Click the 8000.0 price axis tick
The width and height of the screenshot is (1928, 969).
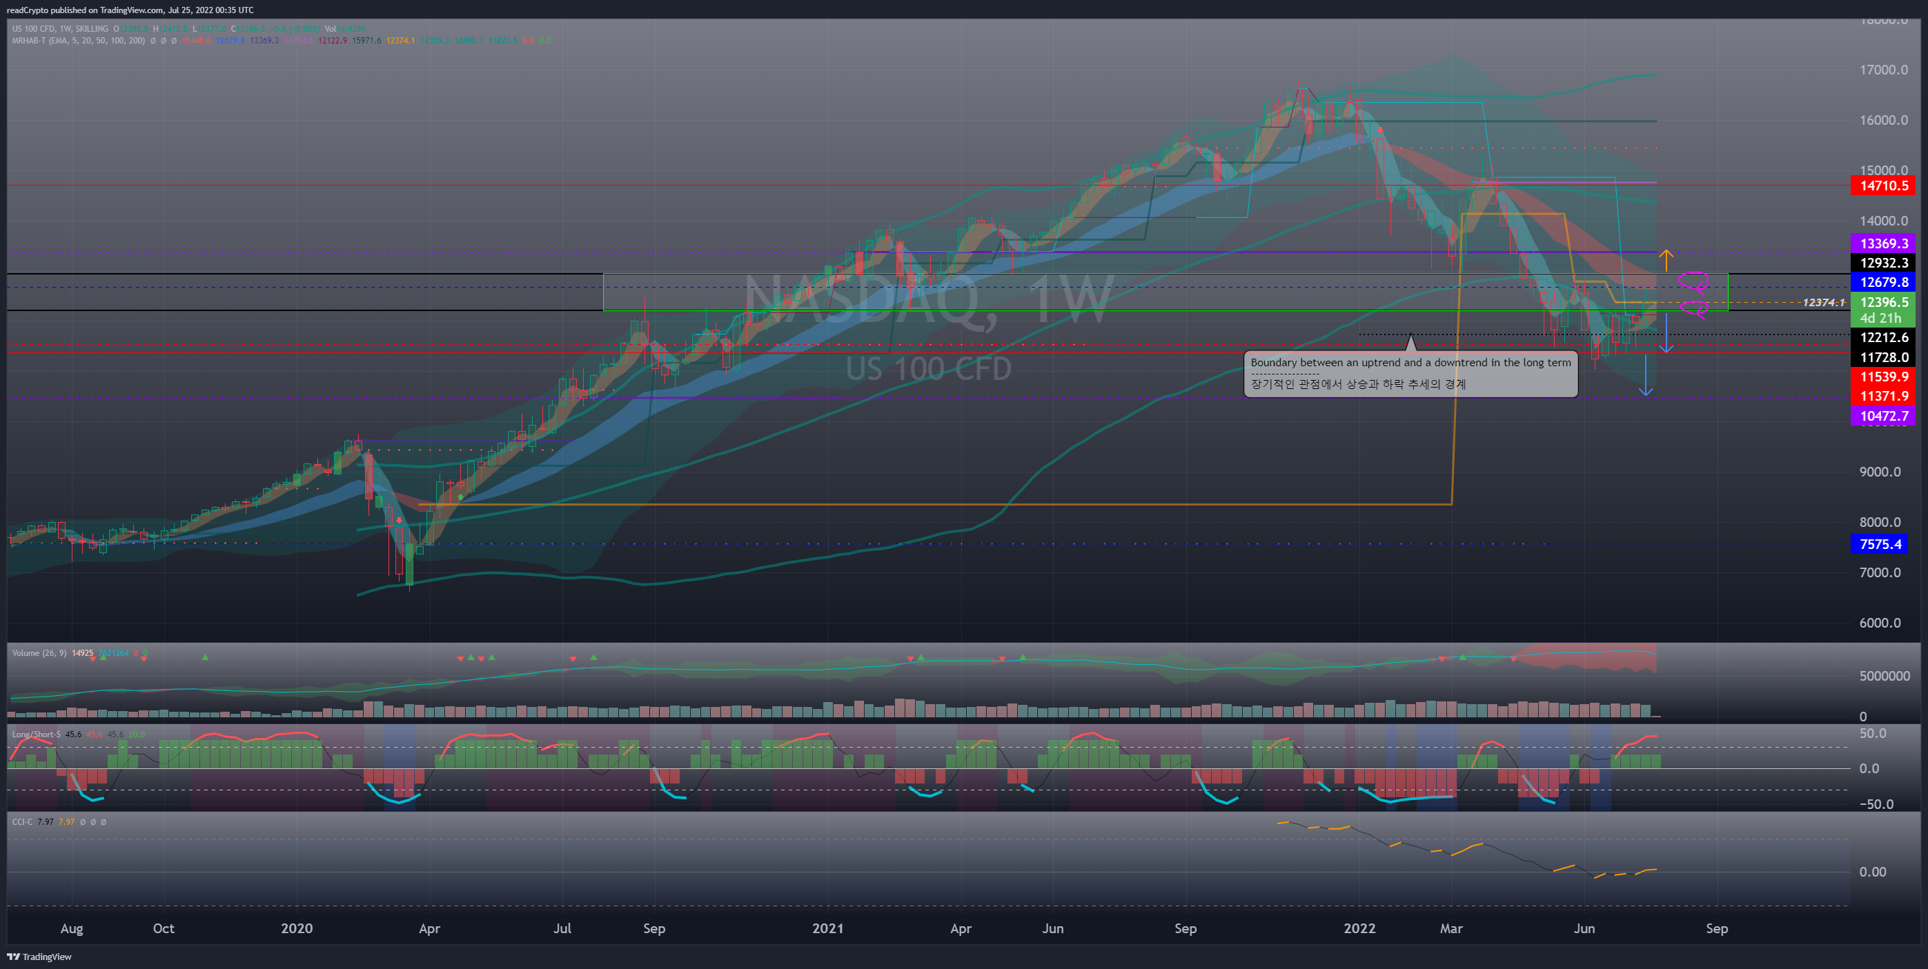1880,521
